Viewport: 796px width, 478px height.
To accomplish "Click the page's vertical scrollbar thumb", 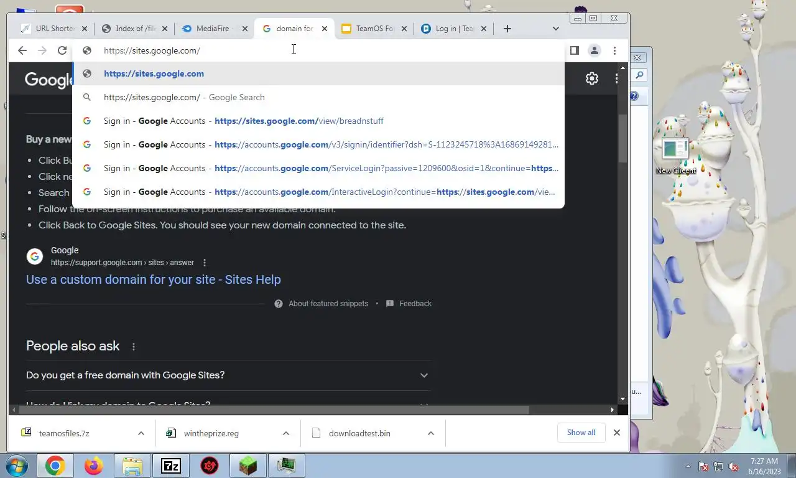I will click(623, 138).
